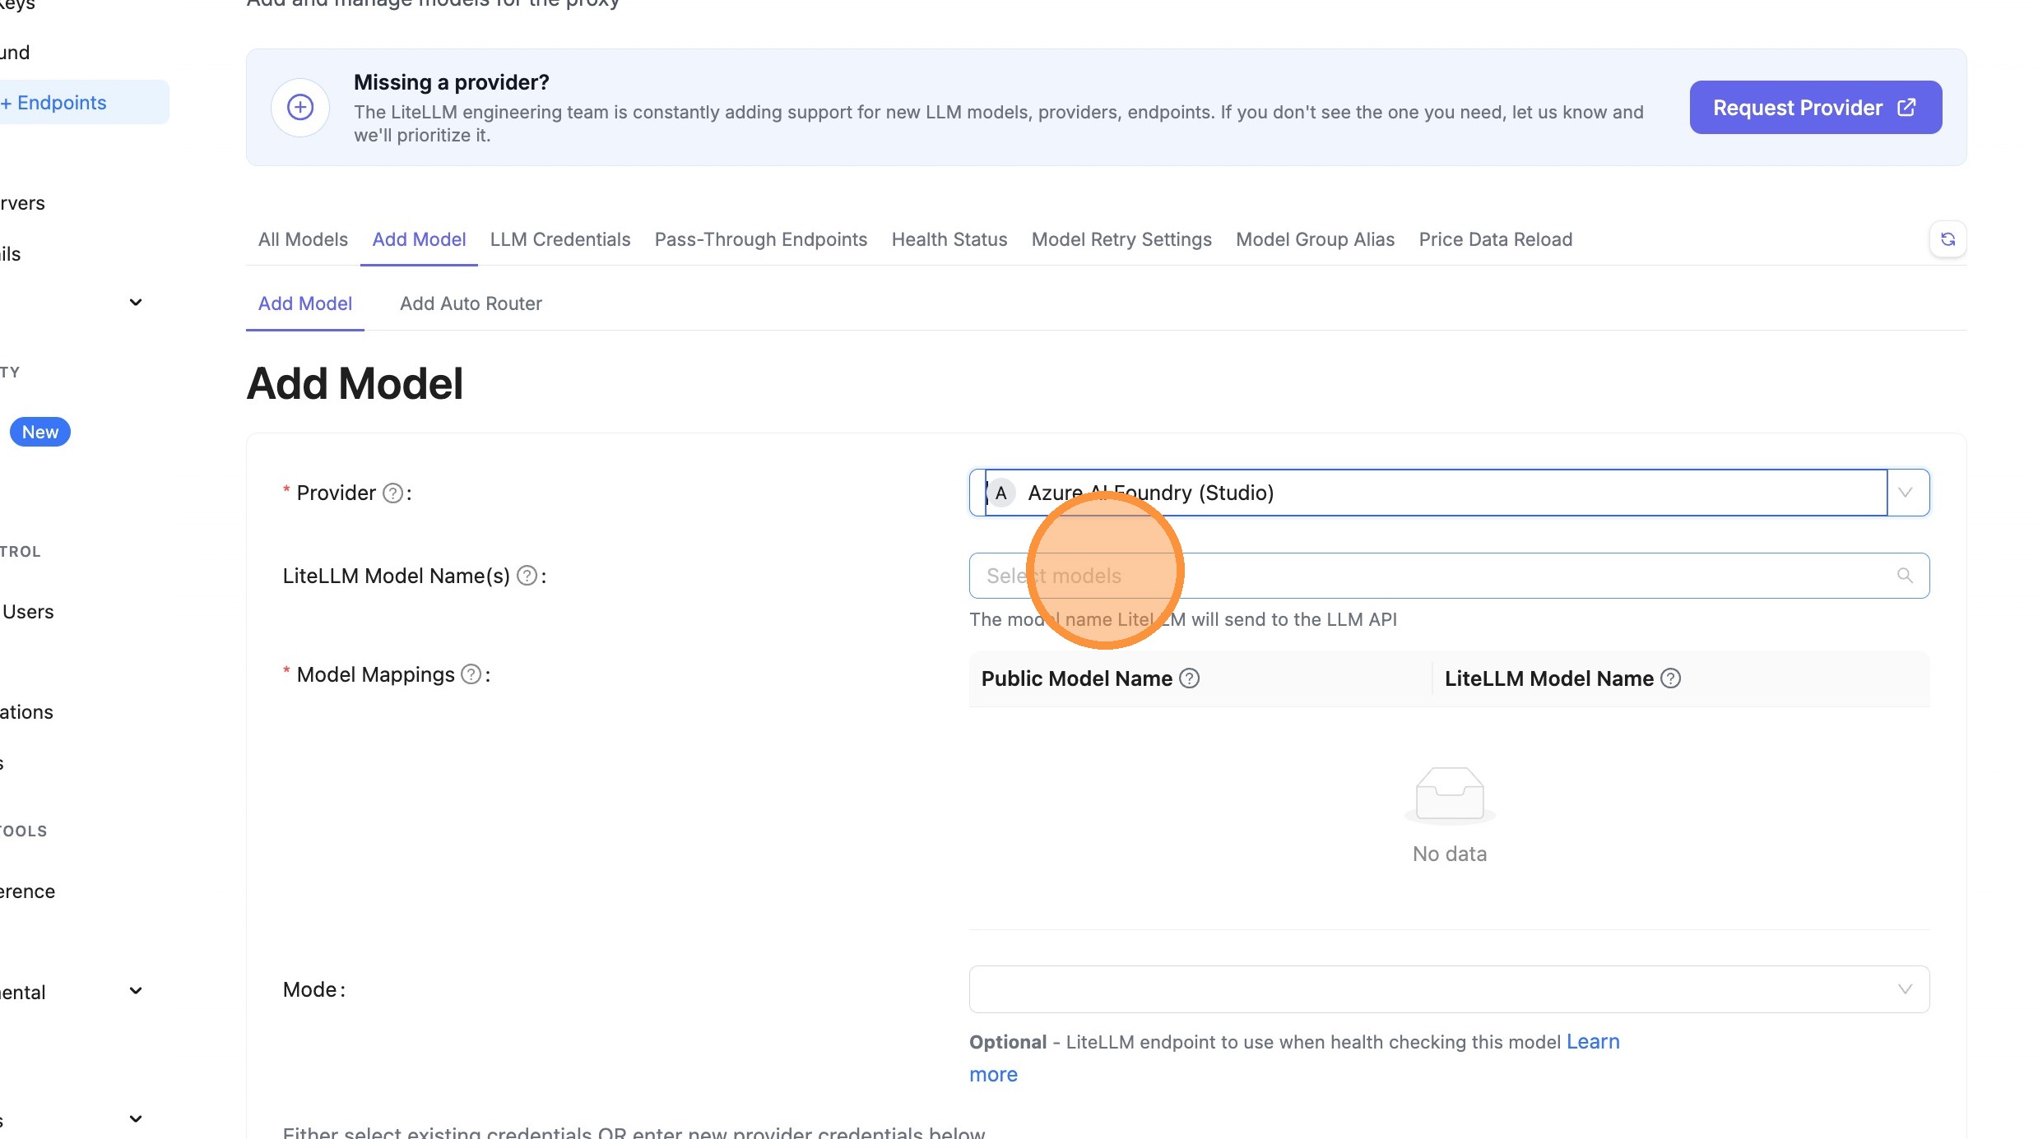Viewport: 2038px width, 1139px height.
Task: Click the help icon beside Public Model Name column
Action: (1188, 678)
